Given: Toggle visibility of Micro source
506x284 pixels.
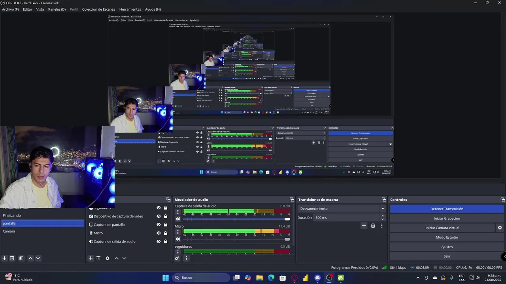Looking at the screenshot, I should (159, 233).
